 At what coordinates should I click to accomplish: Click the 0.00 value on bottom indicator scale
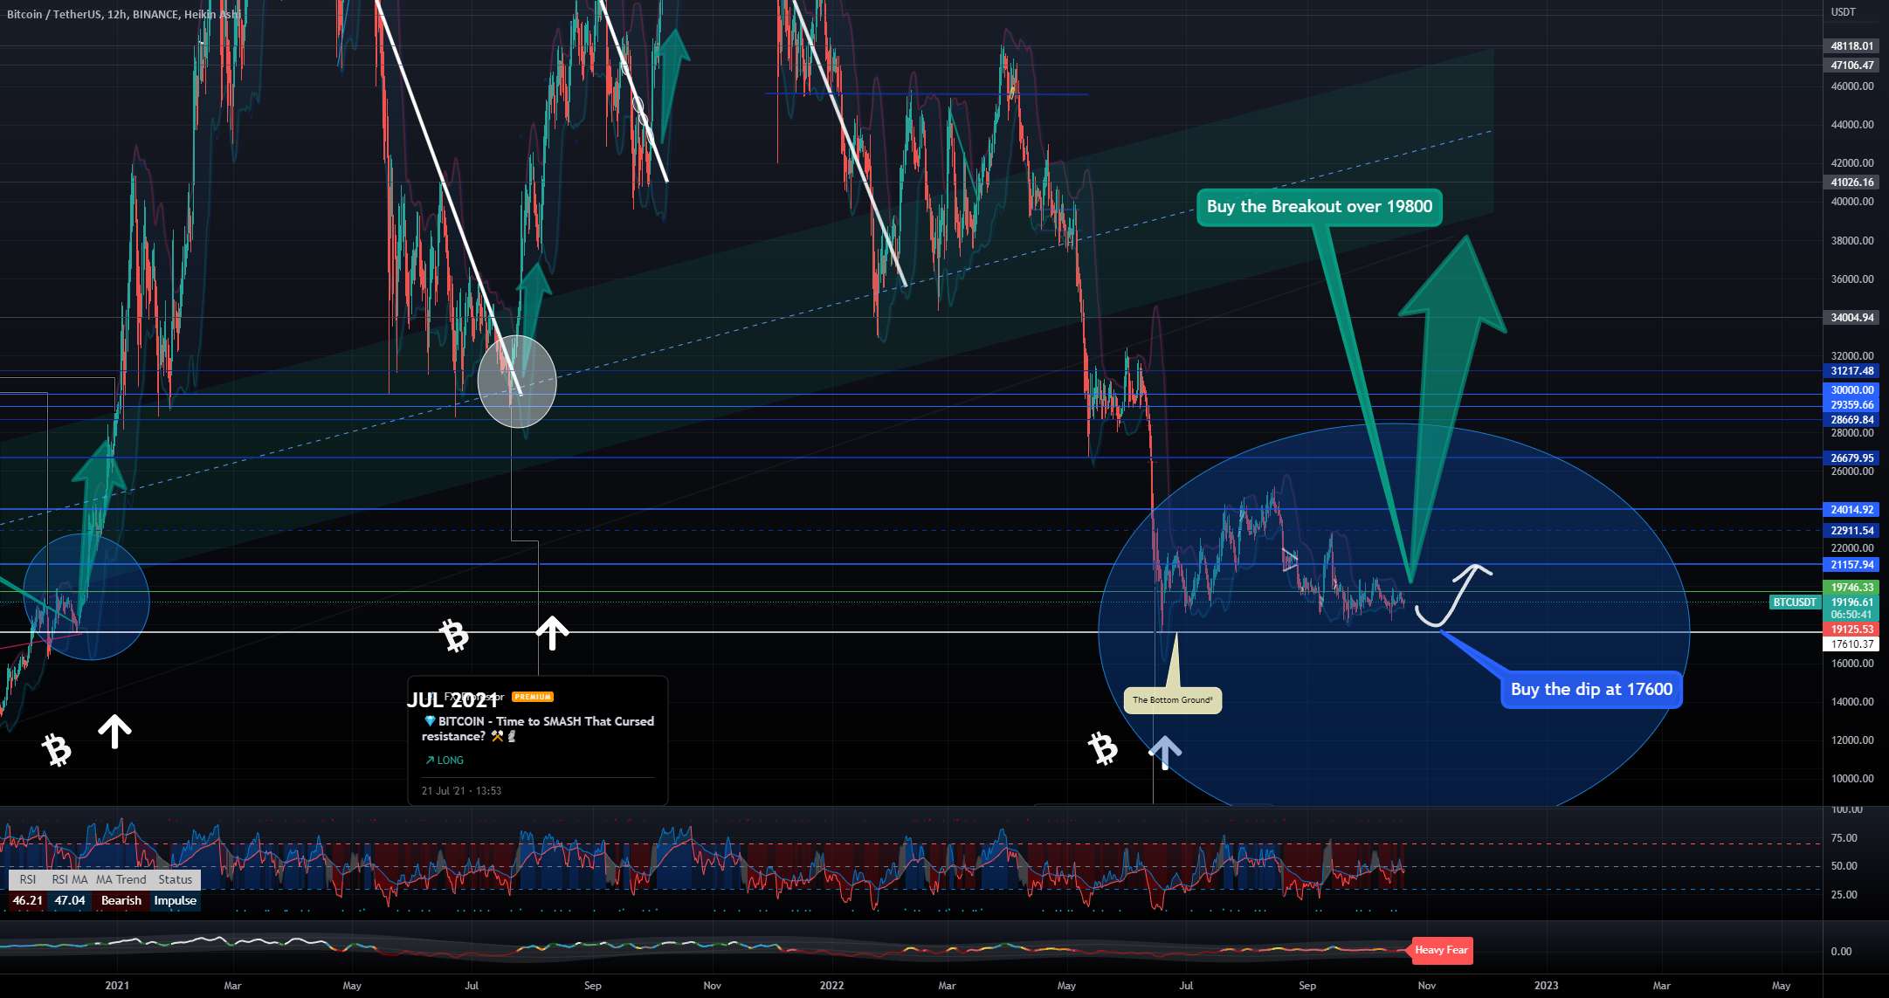coord(1841,952)
